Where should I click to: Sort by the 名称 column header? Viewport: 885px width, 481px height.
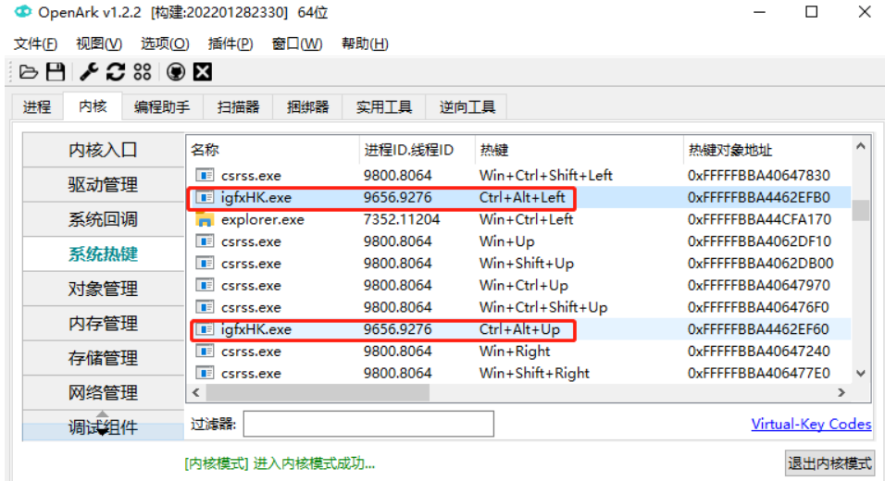(272, 150)
